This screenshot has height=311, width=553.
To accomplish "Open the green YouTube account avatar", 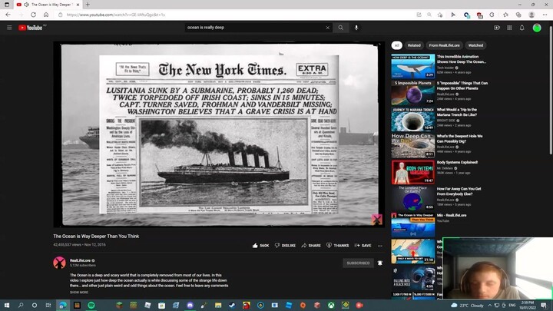I will pyautogui.click(x=537, y=28).
